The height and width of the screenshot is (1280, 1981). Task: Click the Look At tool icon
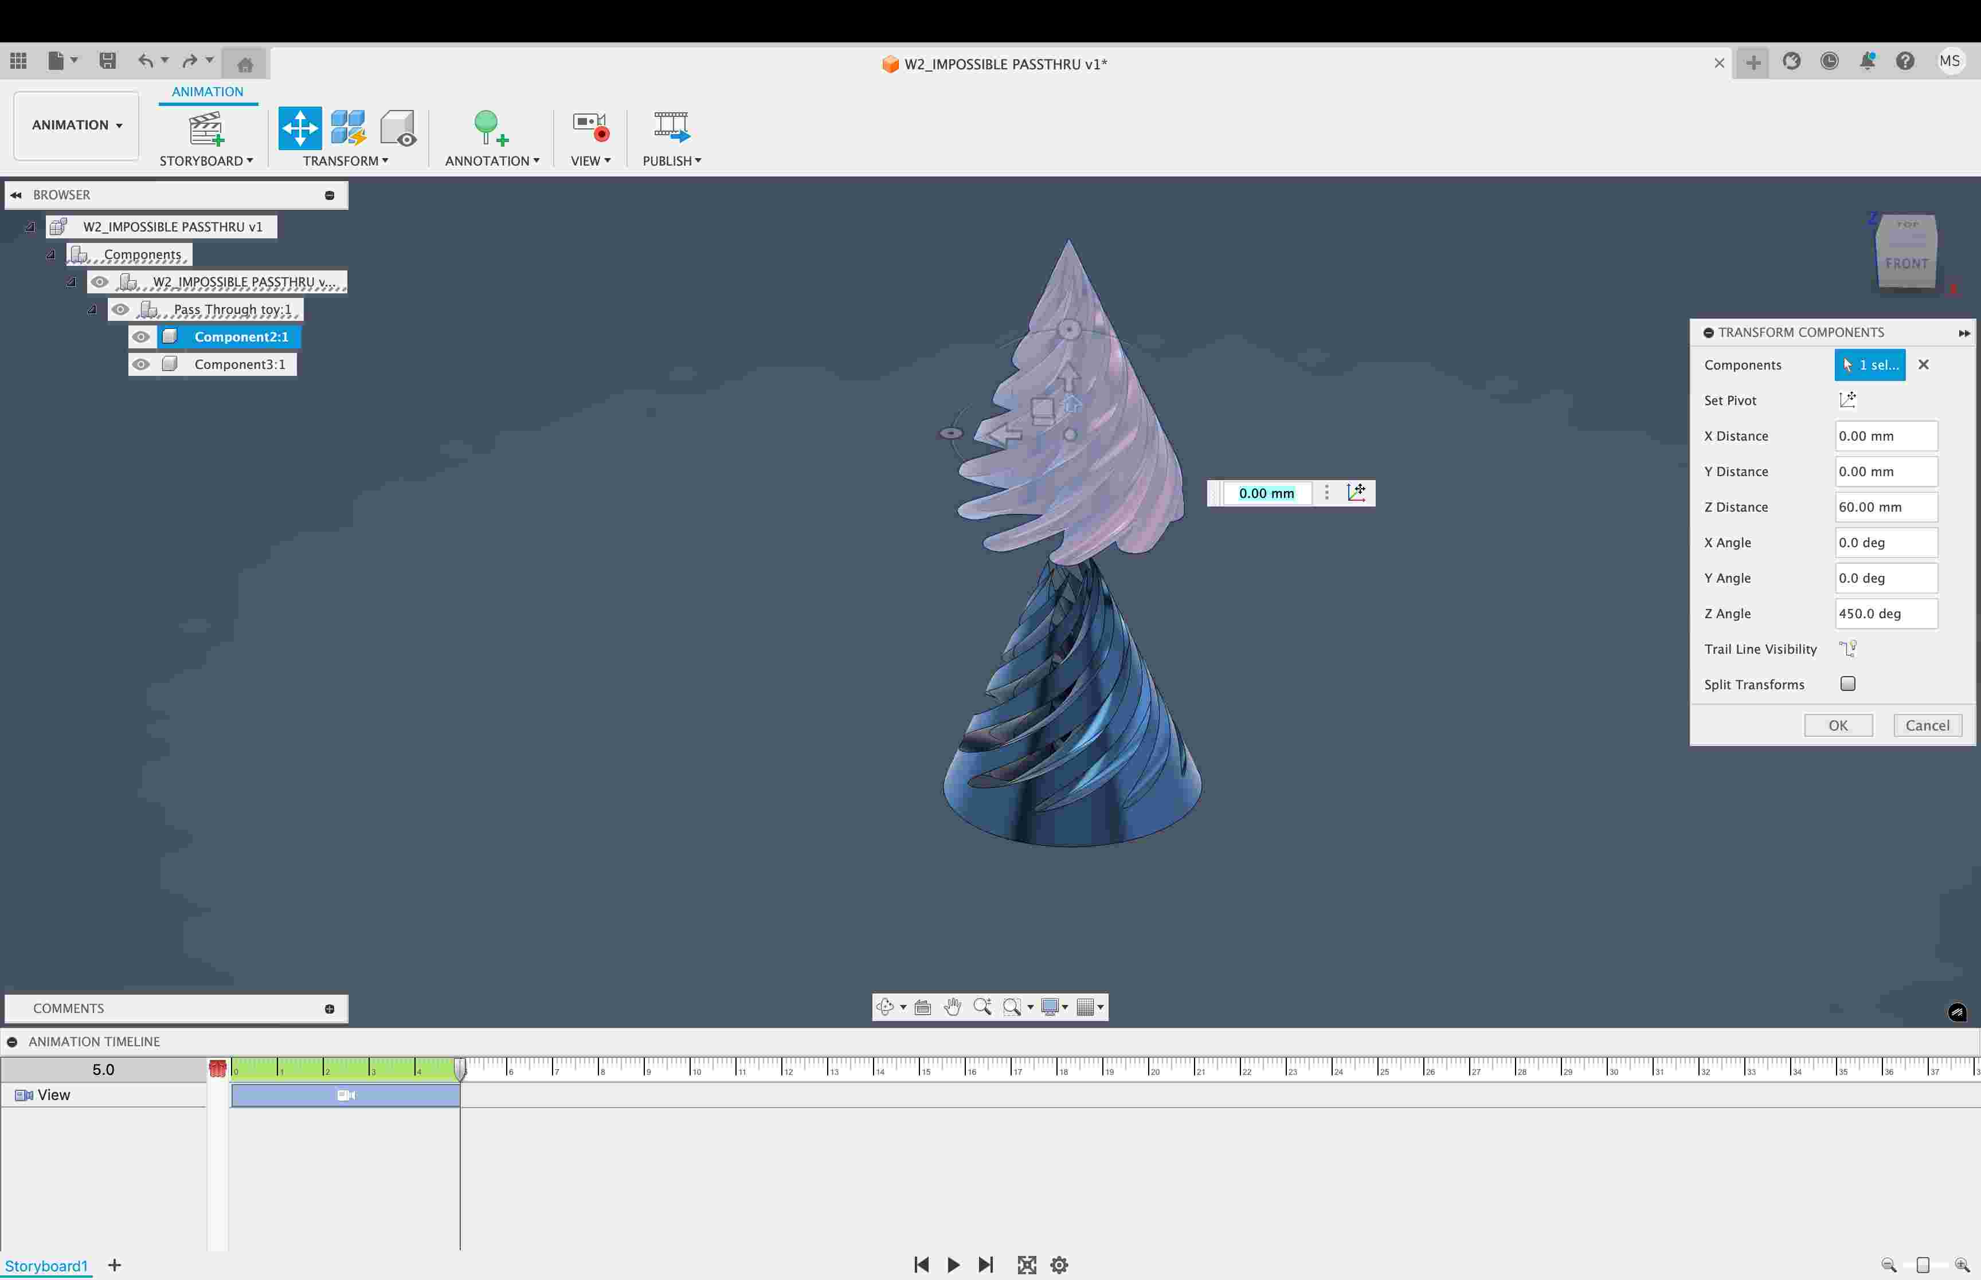(x=923, y=1007)
